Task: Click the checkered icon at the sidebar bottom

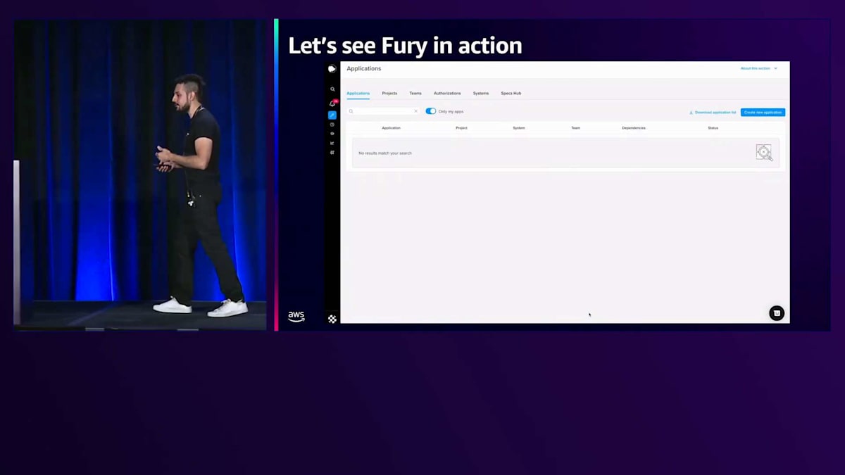Action: coord(332,319)
